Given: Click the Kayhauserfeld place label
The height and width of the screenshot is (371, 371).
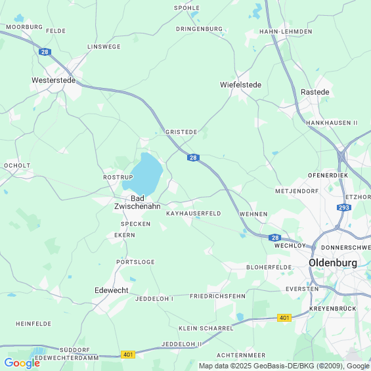Looking at the screenshot, I should click(194, 213).
